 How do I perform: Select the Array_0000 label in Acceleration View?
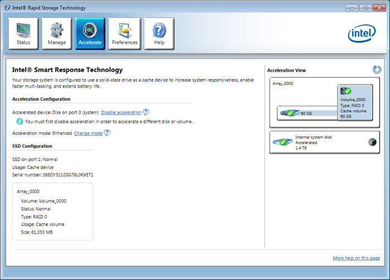click(x=283, y=83)
